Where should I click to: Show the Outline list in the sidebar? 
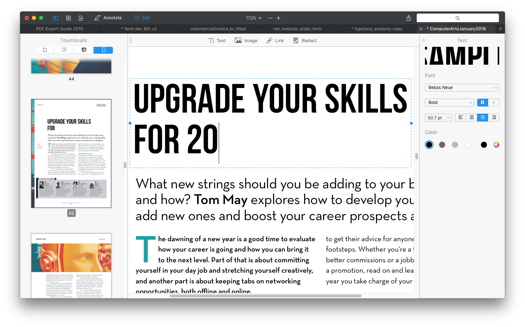64,50
